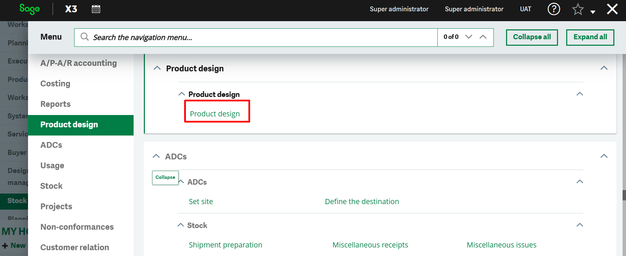Click the Expand all button
This screenshot has width=626, height=256.
pyautogui.click(x=590, y=37)
